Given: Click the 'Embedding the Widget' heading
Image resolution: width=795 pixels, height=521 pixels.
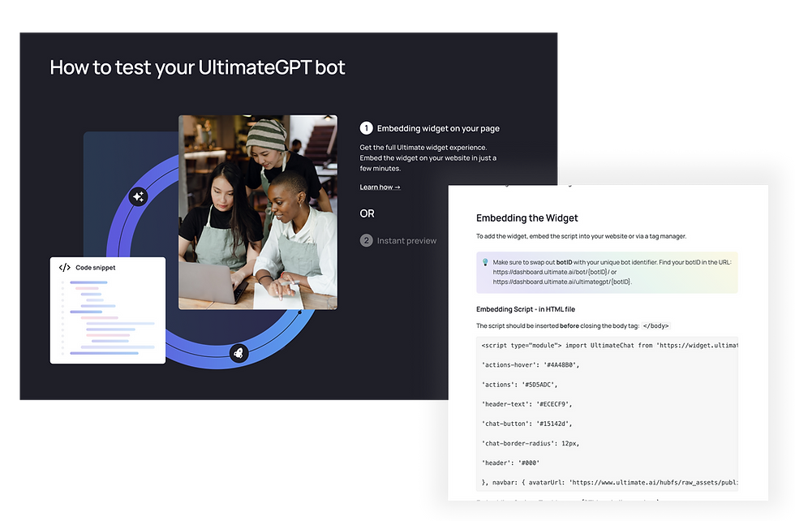Looking at the screenshot, I should tap(526, 218).
